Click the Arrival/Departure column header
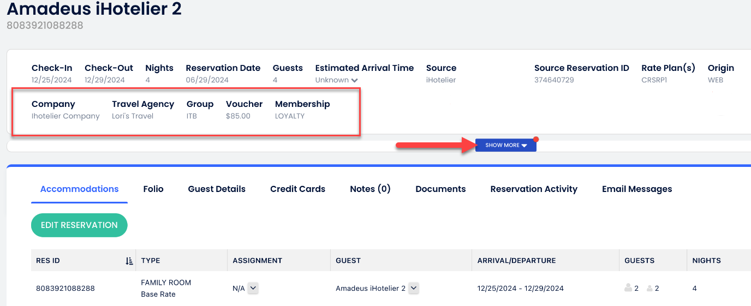Image resolution: width=751 pixels, height=306 pixels. pos(516,261)
